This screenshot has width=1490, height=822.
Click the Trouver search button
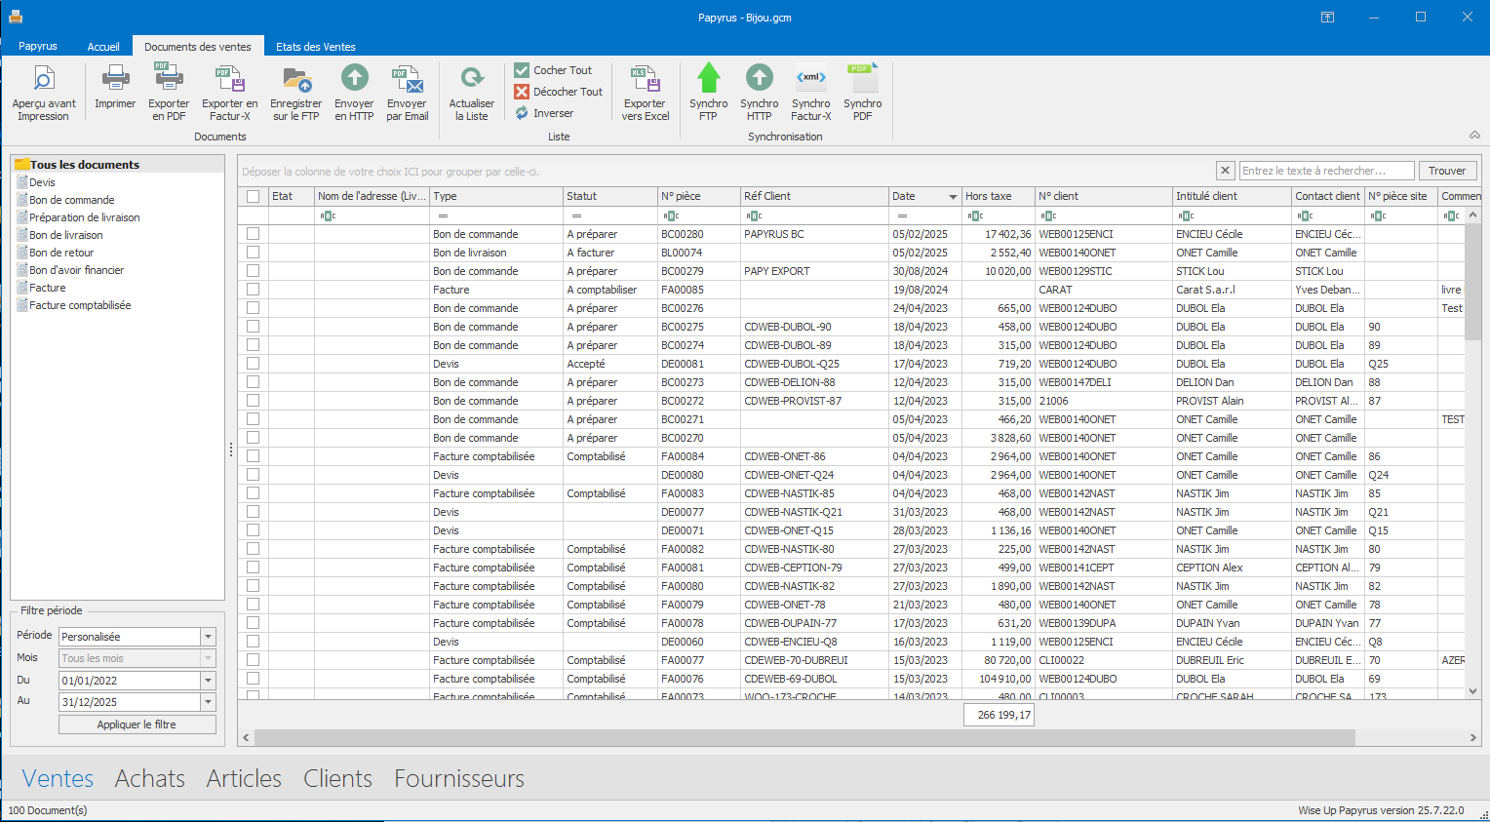coord(1447,171)
